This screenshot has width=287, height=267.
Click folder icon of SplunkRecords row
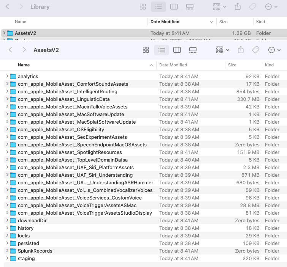click(13, 251)
